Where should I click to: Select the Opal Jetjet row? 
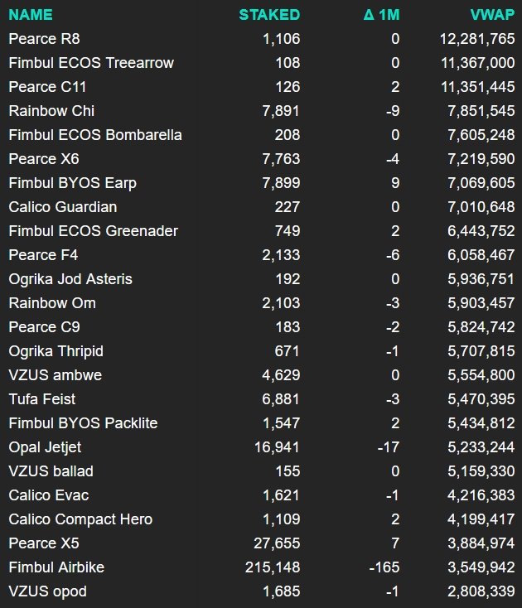point(44,447)
